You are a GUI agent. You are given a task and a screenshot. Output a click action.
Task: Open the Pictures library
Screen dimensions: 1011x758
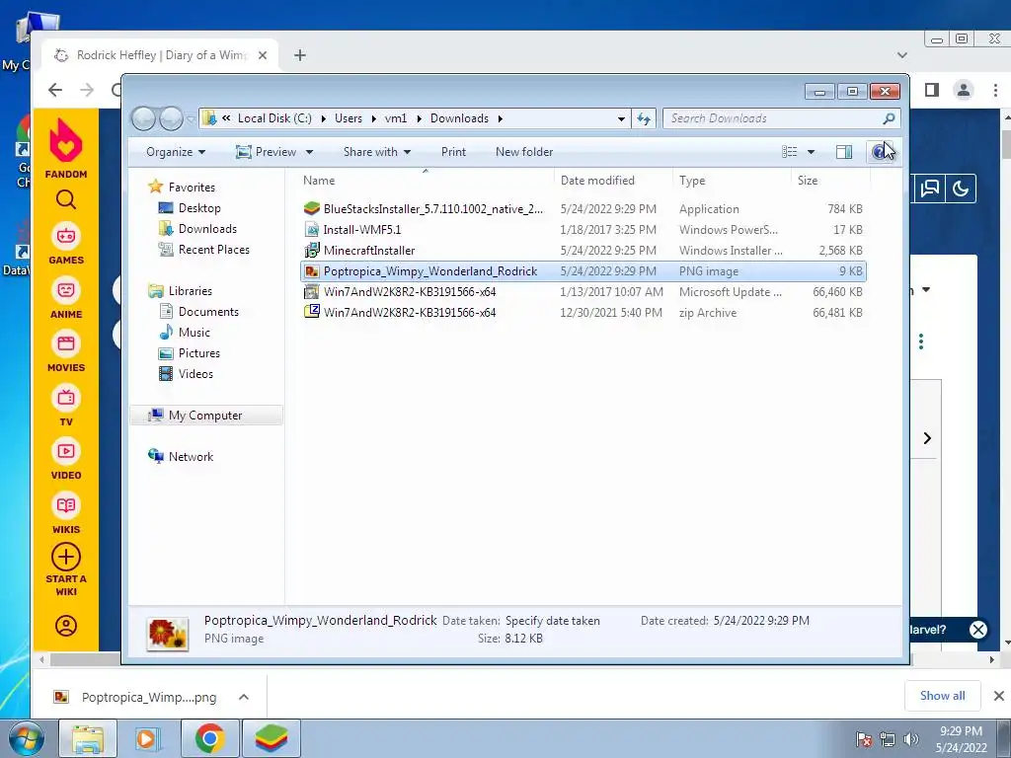198,353
